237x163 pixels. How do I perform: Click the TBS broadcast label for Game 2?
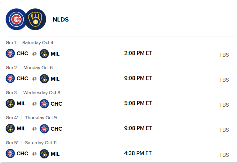tap(224, 80)
